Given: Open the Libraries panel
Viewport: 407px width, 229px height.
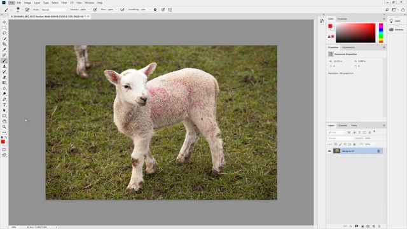Looking at the screenshot, I should (396, 30).
